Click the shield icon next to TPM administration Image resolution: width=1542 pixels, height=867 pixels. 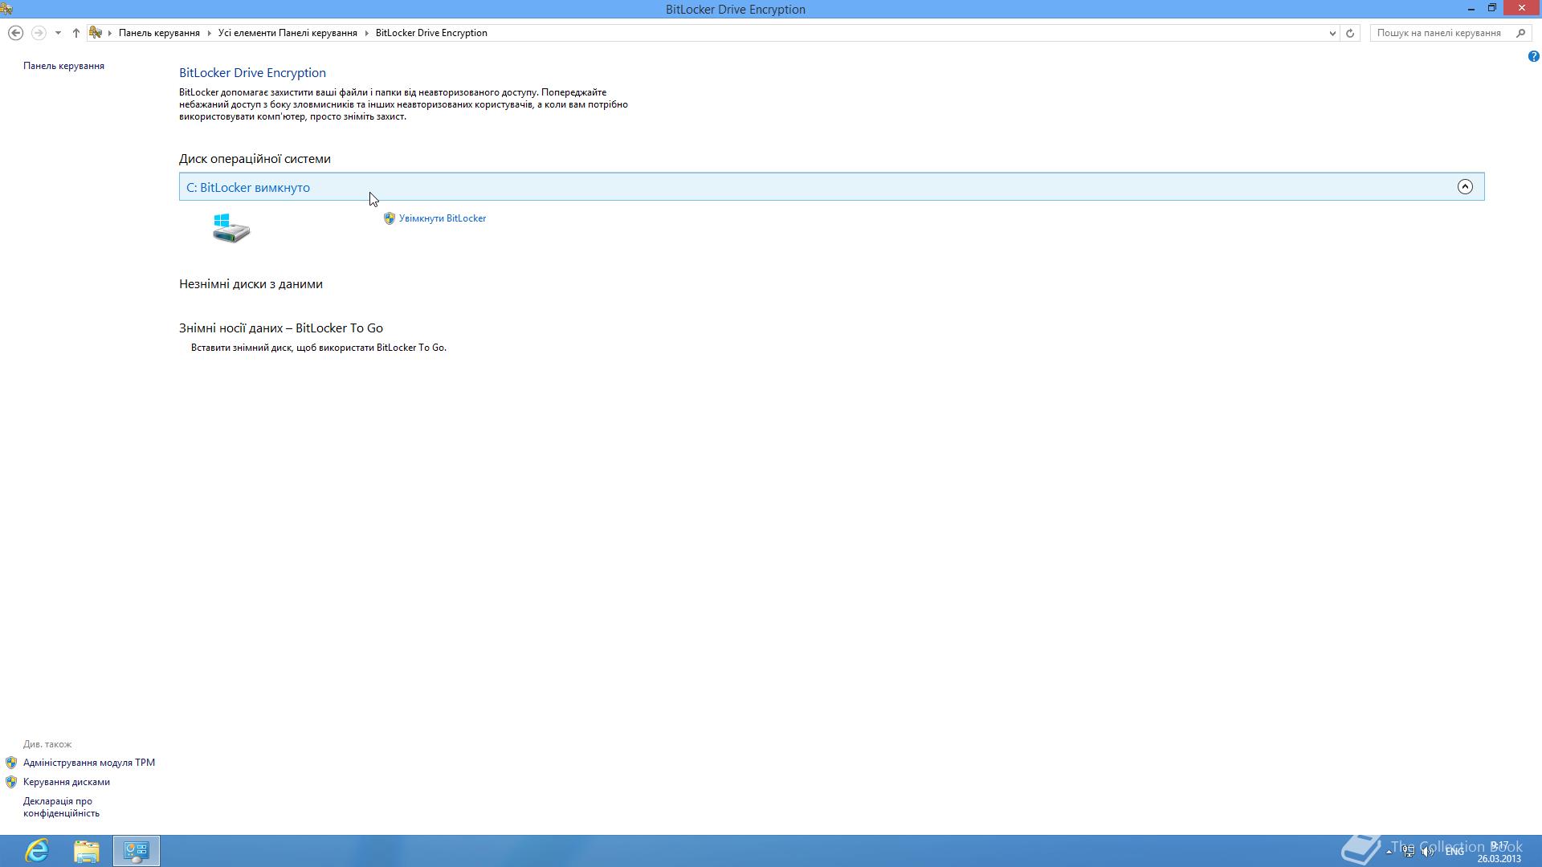(x=11, y=763)
